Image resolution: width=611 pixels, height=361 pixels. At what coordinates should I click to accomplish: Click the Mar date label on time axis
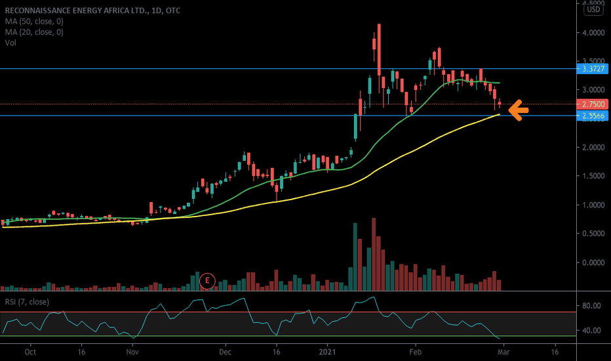503,352
